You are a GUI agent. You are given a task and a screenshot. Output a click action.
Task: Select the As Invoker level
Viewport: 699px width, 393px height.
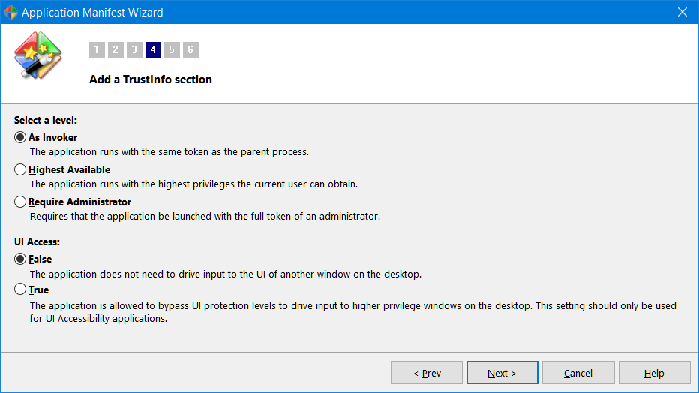click(x=21, y=137)
